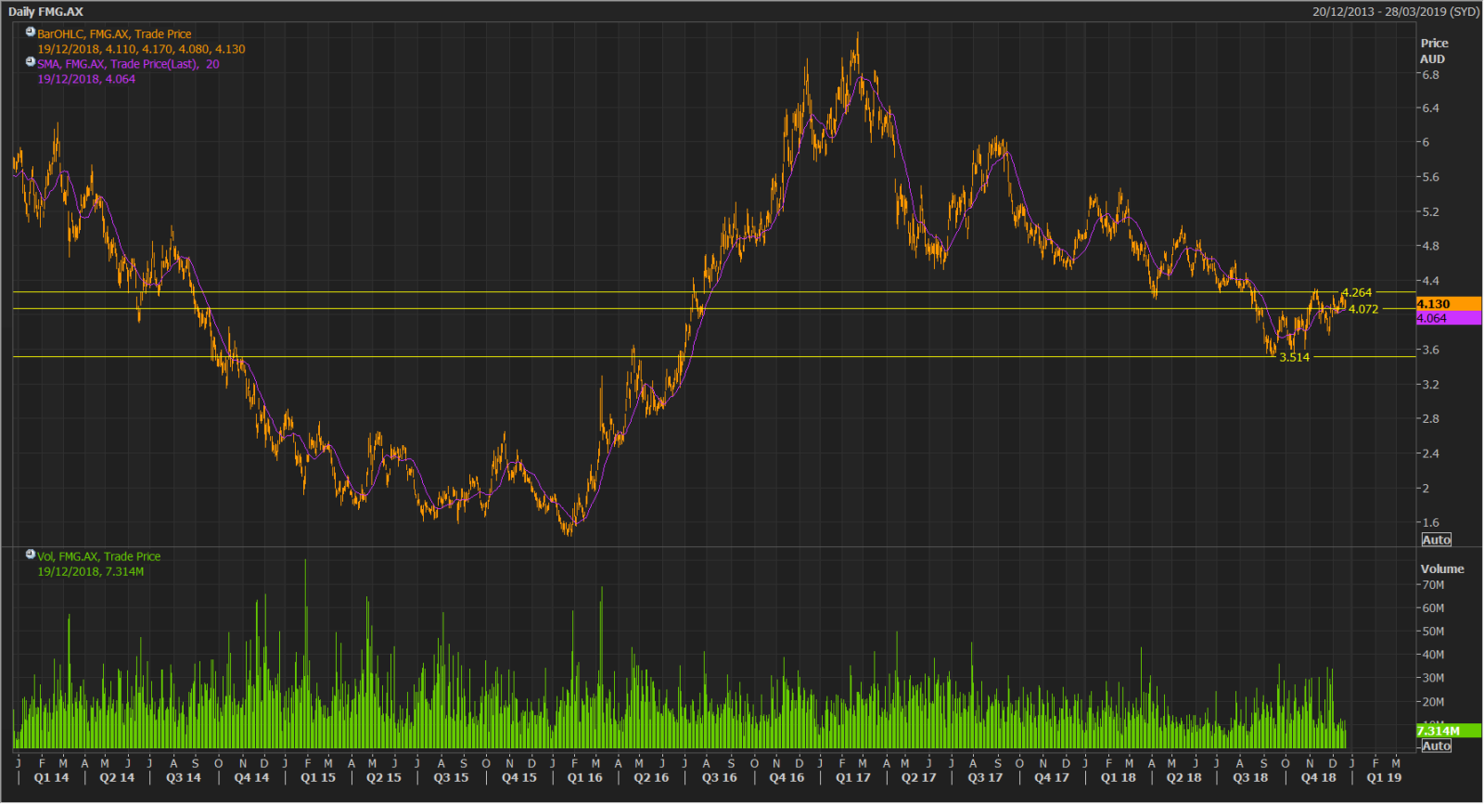The image size is (1484, 804).
Task: Click the volume axis Auto button
Action: pos(1436,746)
